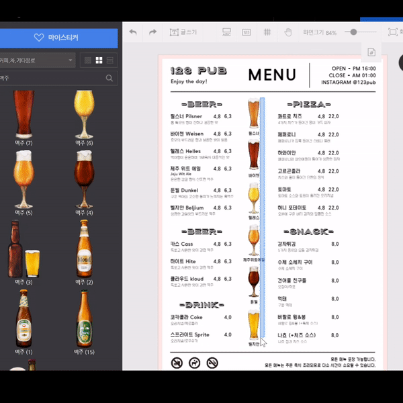Open the 커피,차,기타음료 category dropdown
Image resolution: width=403 pixels, height=403 pixels.
[x=38, y=60]
